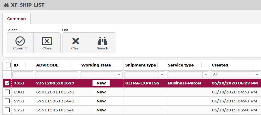Click the Commit checkmark icon
261x115 pixels.
point(20,41)
